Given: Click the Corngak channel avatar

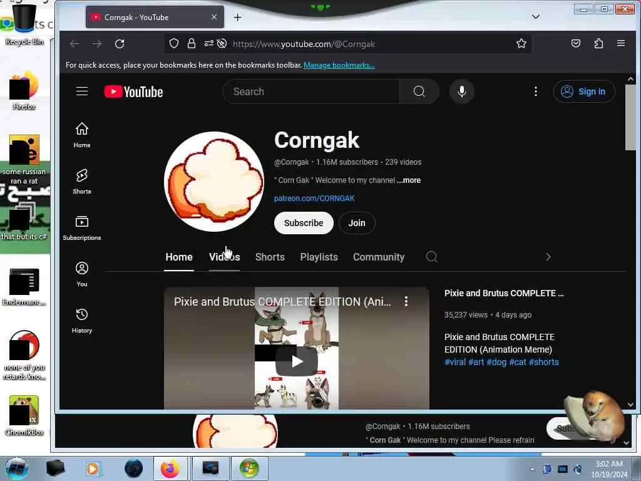Looking at the screenshot, I should 214,182.
